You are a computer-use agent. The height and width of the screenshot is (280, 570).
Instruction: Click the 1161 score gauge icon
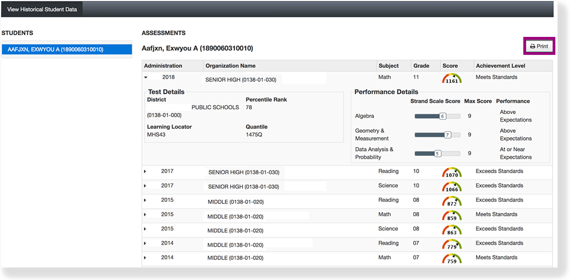[451, 79]
